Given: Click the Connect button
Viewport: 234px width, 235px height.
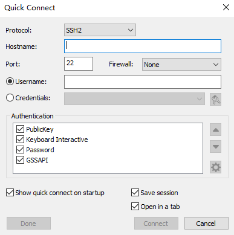Looking at the screenshot, I should point(156,224).
